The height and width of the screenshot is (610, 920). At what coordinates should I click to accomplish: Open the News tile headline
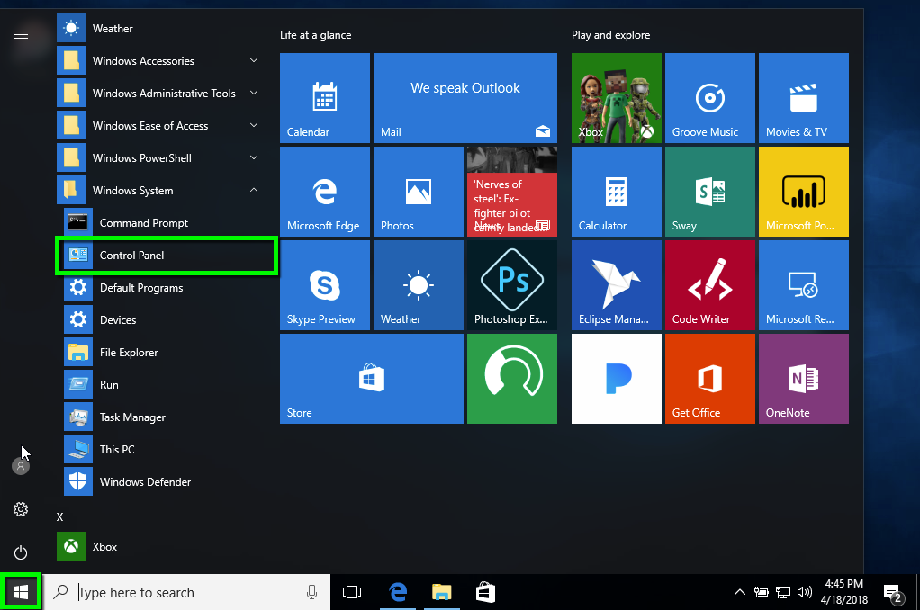pyautogui.click(x=512, y=192)
